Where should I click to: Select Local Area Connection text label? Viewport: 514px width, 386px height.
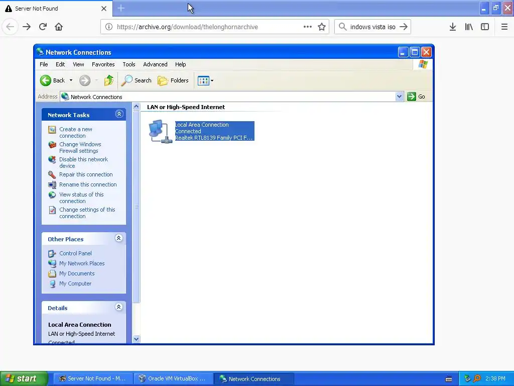coord(202,125)
